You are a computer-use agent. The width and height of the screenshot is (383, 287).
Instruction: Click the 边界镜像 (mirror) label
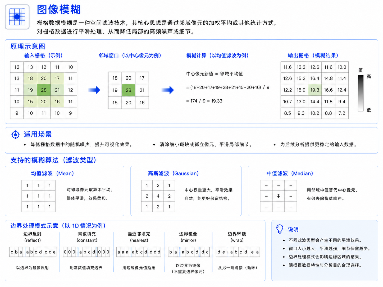pos(188,237)
